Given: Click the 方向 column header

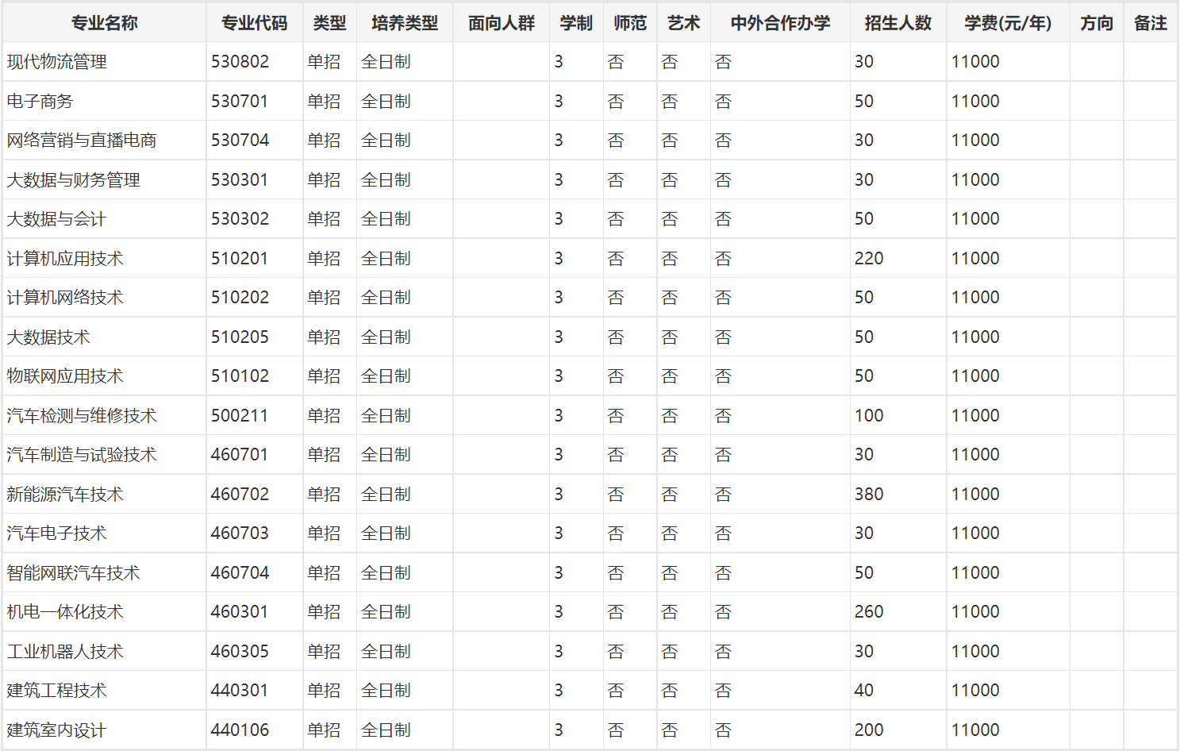Looking at the screenshot, I should tap(1097, 23).
